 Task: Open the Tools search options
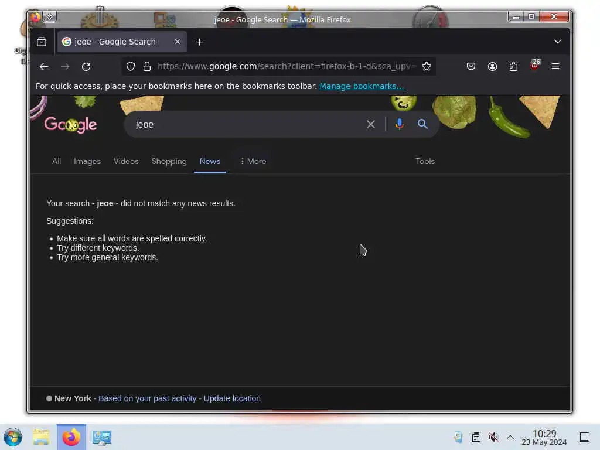pyautogui.click(x=425, y=161)
